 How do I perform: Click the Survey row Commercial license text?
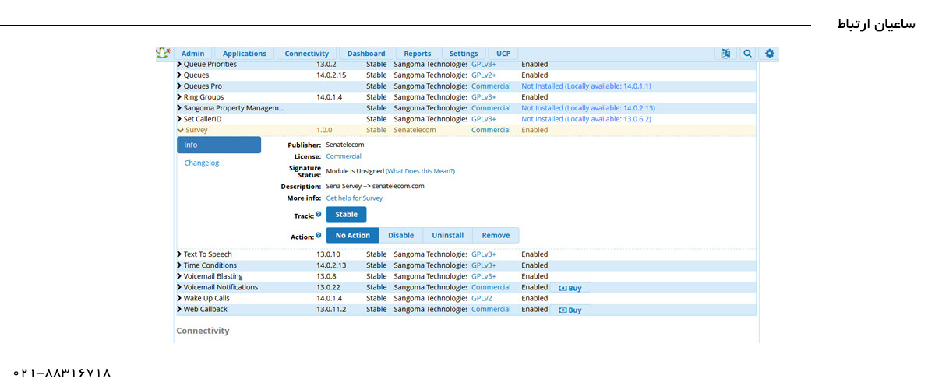491,130
